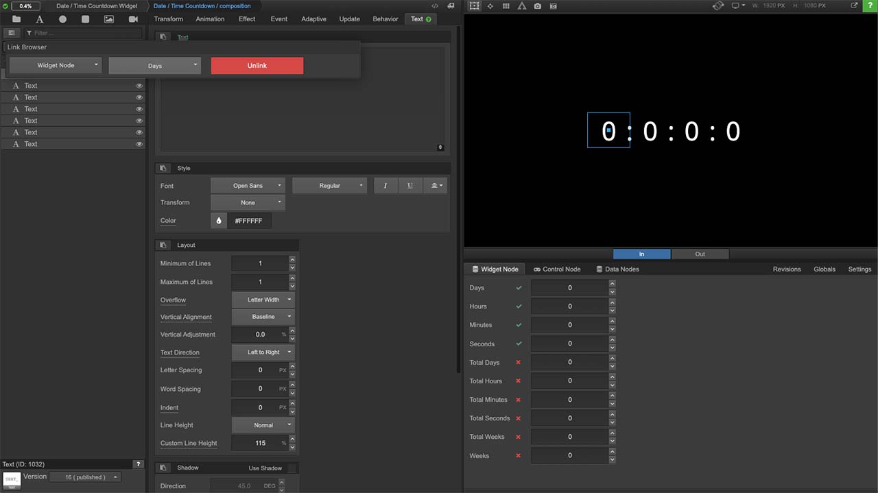878x493 pixels.
Task: Click the help icon next to Text (ID: 1032)
Action: 138,464
